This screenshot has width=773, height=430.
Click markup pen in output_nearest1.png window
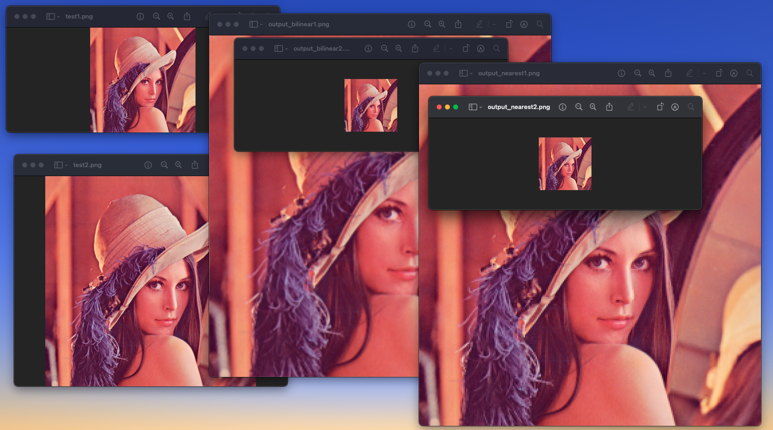click(x=689, y=73)
